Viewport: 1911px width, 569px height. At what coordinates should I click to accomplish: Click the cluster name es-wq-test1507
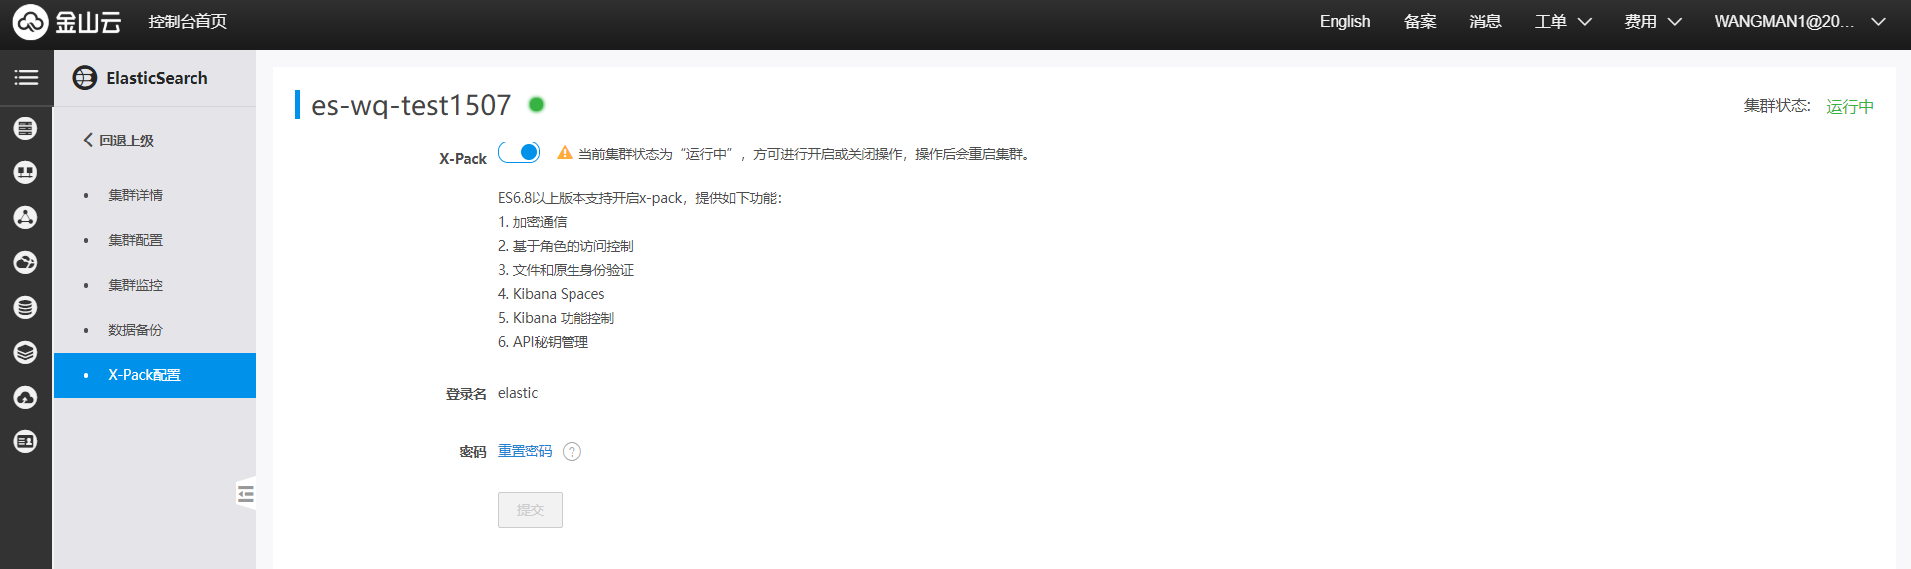pyautogui.click(x=411, y=105)
